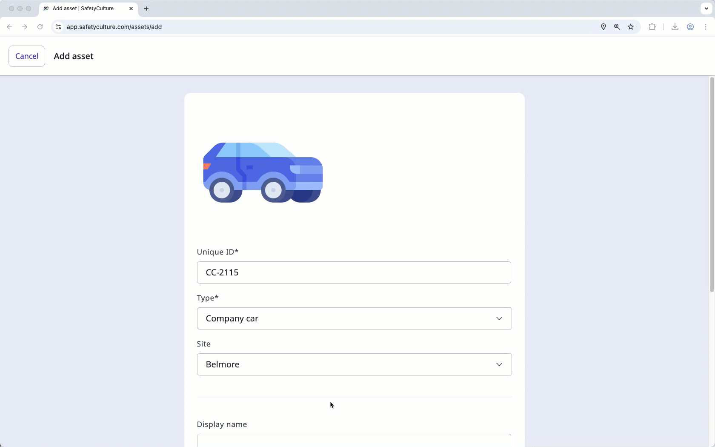Click the Cancel button

27,56
